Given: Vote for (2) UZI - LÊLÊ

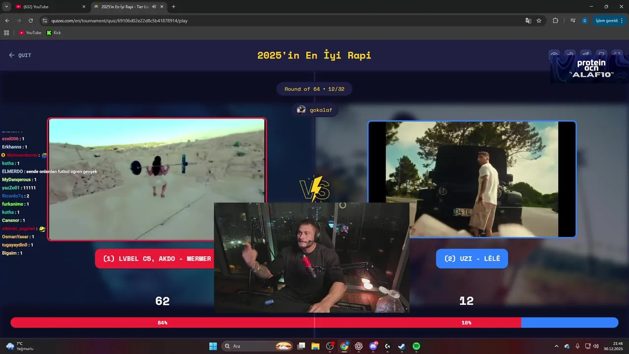Looking at the screenshot, I should (472, 259).
